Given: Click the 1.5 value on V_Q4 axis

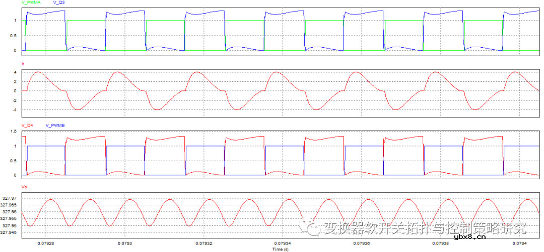Looking at the screenshot, I should pos(15,132).
